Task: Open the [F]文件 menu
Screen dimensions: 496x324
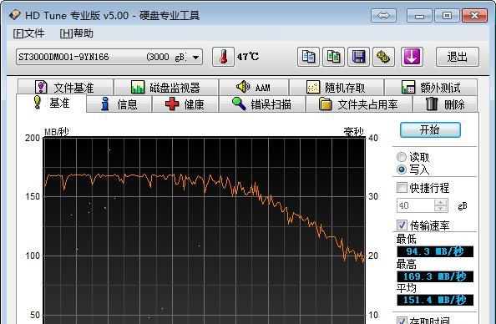Action: tap(28, 33)
